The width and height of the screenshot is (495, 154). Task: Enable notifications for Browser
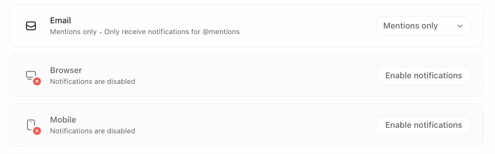pos(423,75)
